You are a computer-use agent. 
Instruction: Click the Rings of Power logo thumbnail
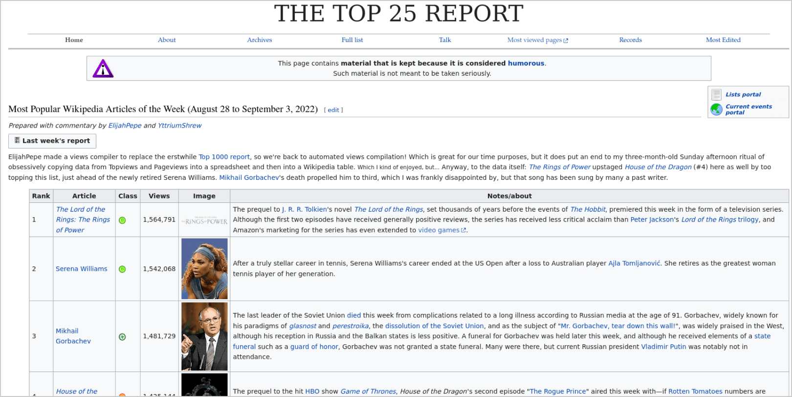(204, 221)
